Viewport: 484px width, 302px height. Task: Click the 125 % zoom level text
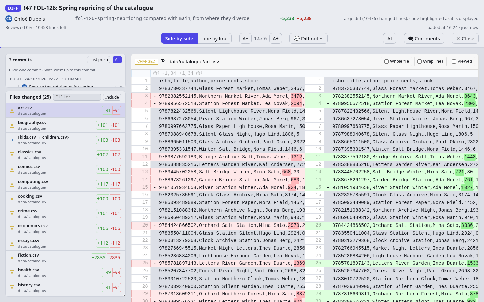click(x=260, y=39)
